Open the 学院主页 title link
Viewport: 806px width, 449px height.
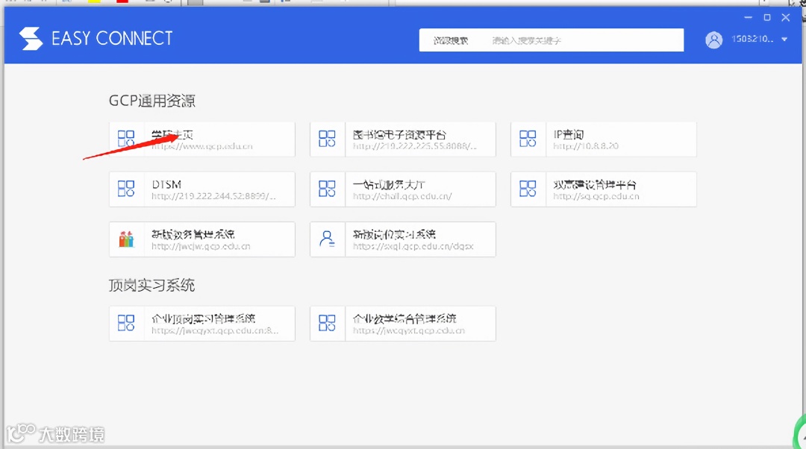click(x=172, y=134)
